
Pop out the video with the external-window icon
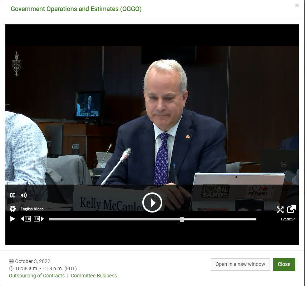coord(291,209)
